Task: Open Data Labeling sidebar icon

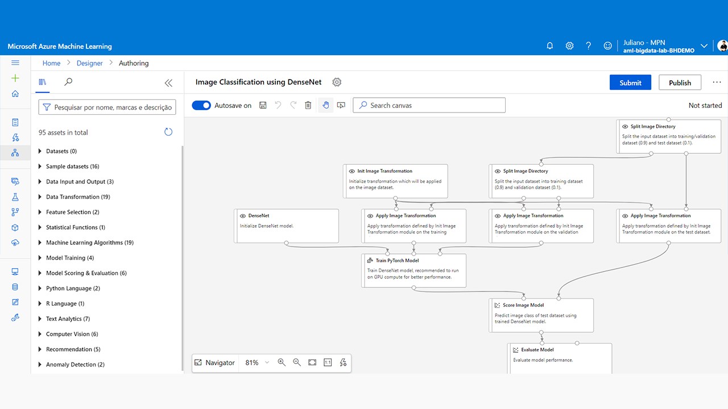Action: click(x=15, y=302)
